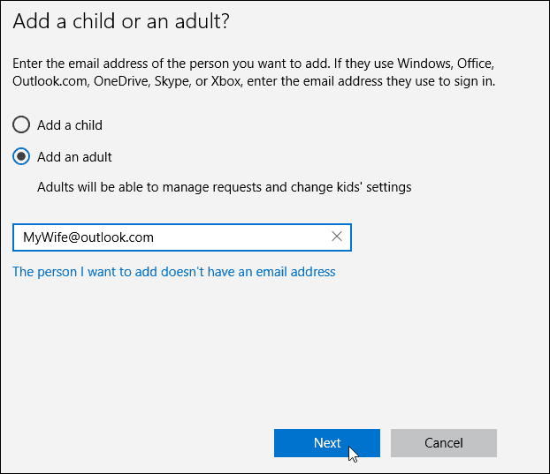The height and width of the screenshot is (474, 550).
Task: Click the Enter the email address instructions paragraph
Action: point(254,72)
